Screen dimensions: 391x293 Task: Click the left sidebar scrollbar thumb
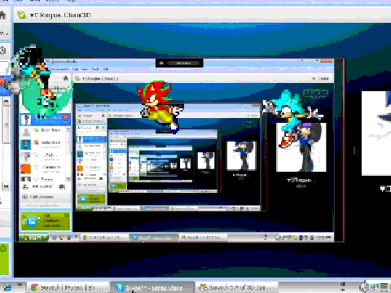(7, 125)
